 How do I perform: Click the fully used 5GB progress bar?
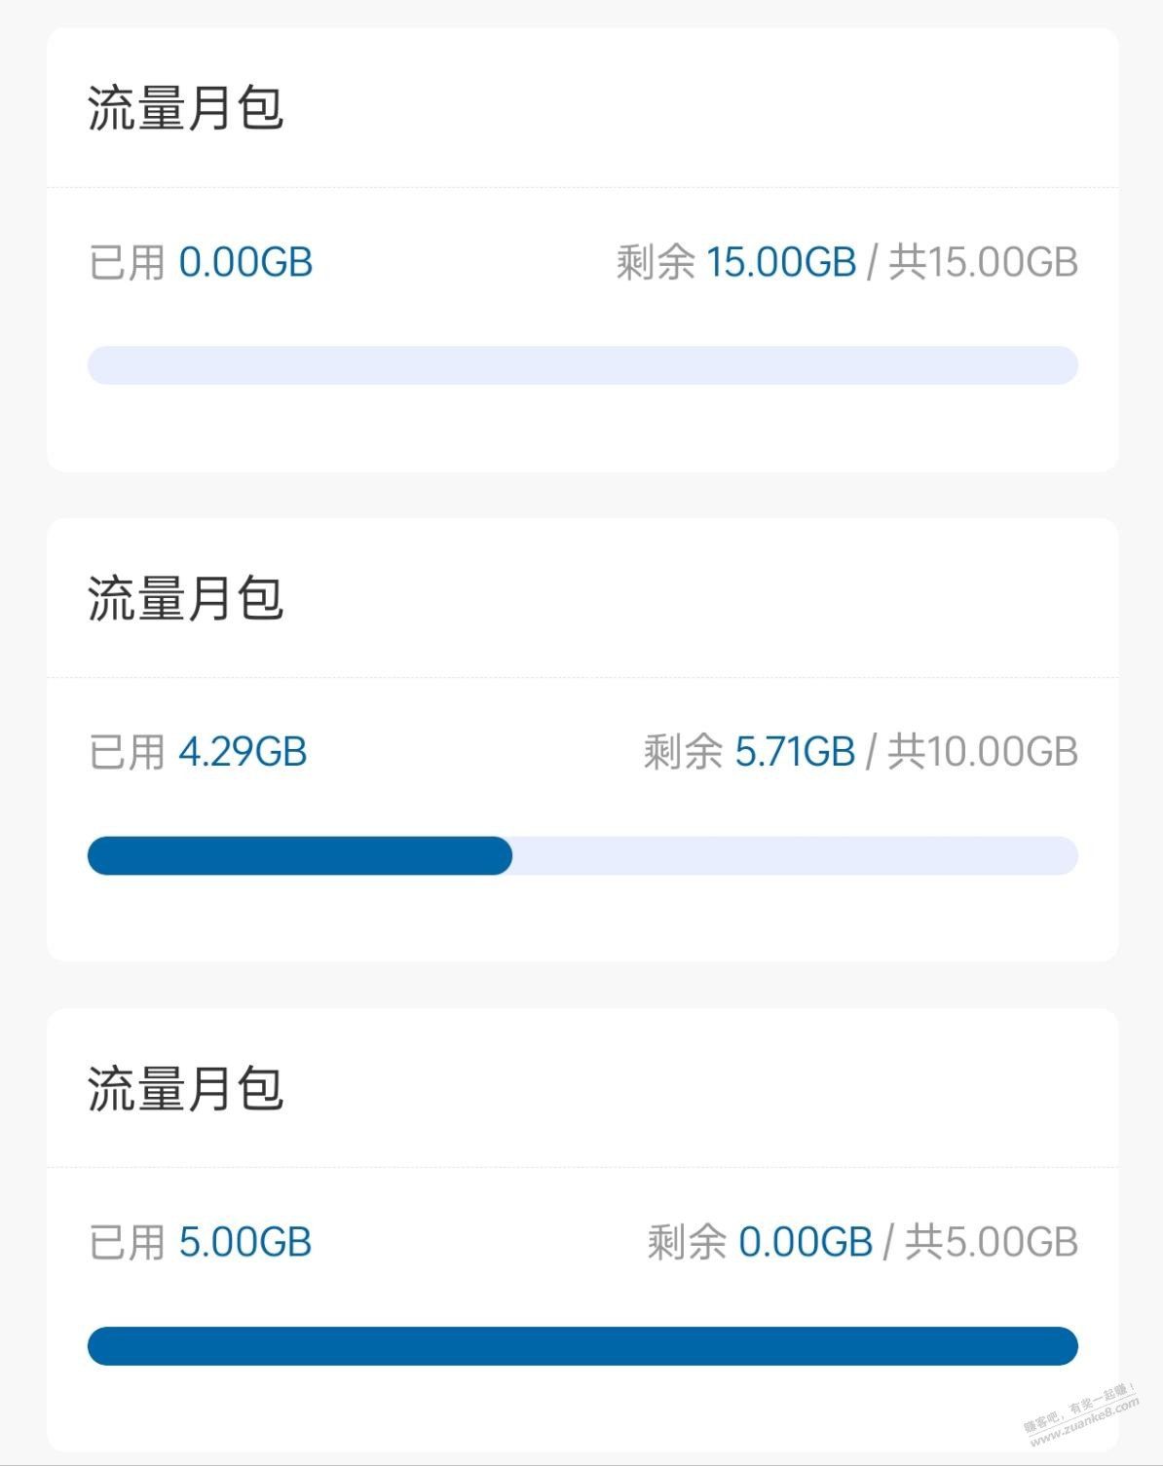582,1346
